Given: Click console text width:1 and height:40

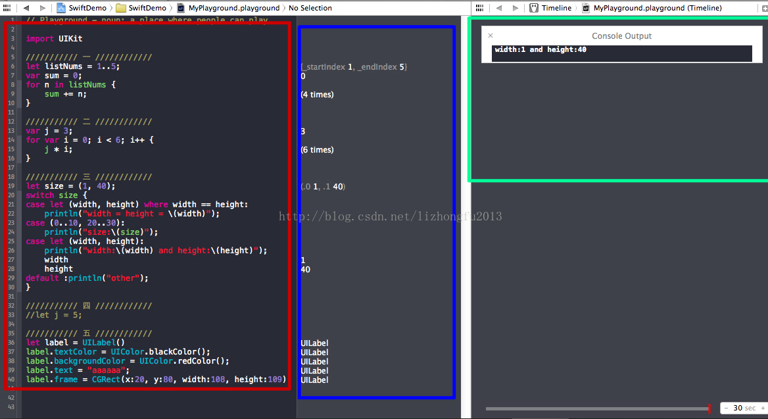Looking at the screenshot, I should coord(540,49).
